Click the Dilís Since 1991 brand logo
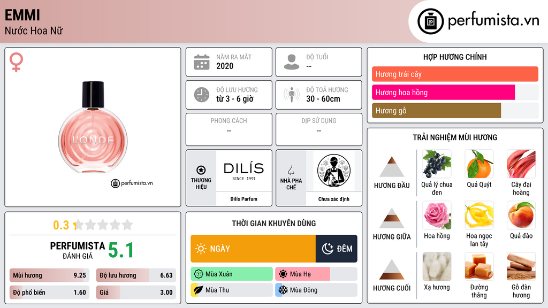Image resolution: width=548 pixels, height=308 pixels. [x=244, y=171]
